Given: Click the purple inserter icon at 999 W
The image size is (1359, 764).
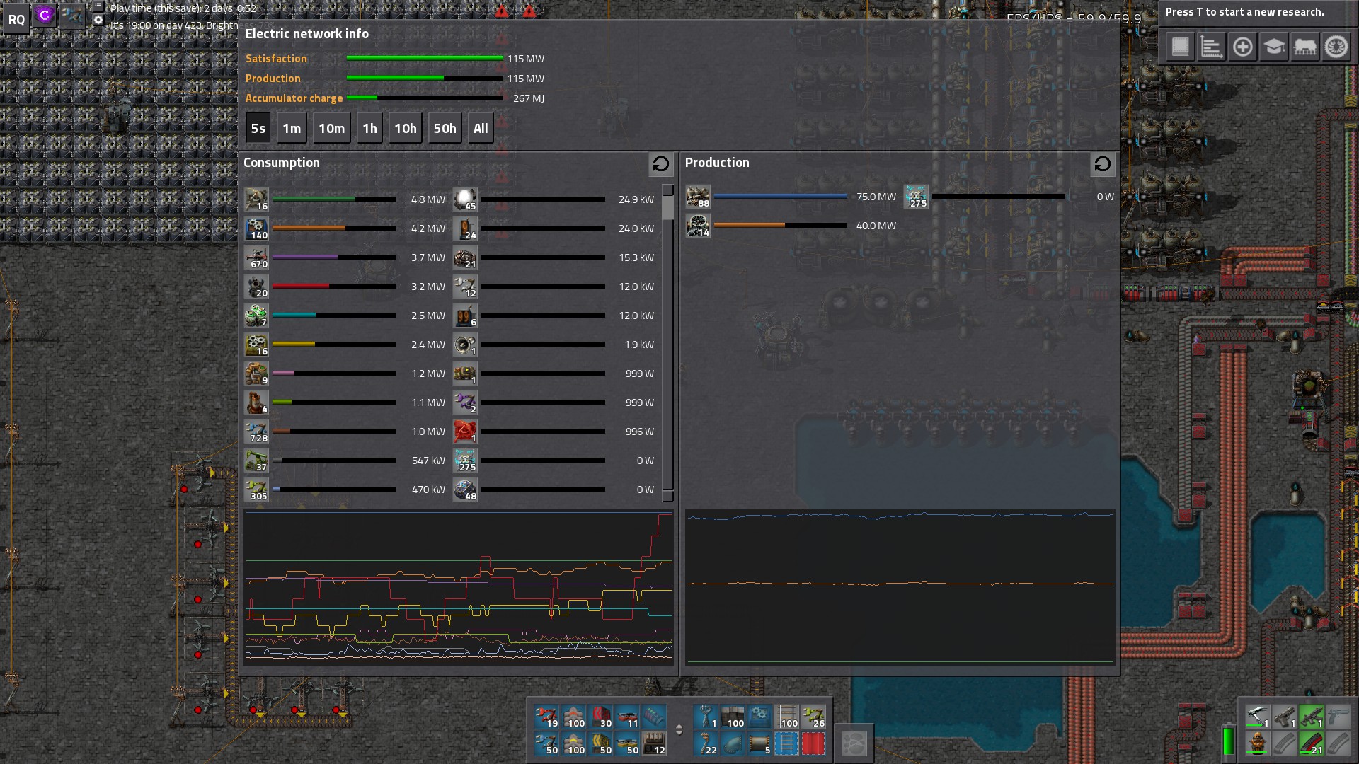Looking at the screenshot, I should coord(465,403).
